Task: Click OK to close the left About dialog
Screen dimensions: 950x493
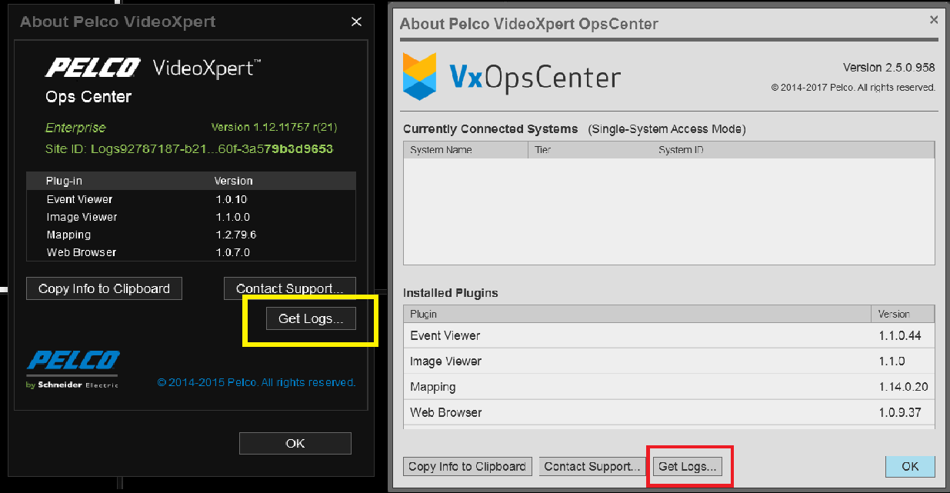Action: (295, 443)
